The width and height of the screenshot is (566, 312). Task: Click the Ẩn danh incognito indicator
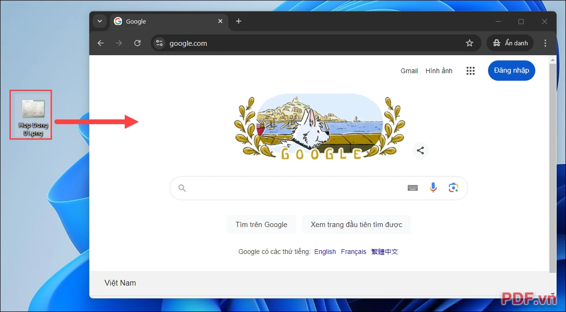(510, 43)
